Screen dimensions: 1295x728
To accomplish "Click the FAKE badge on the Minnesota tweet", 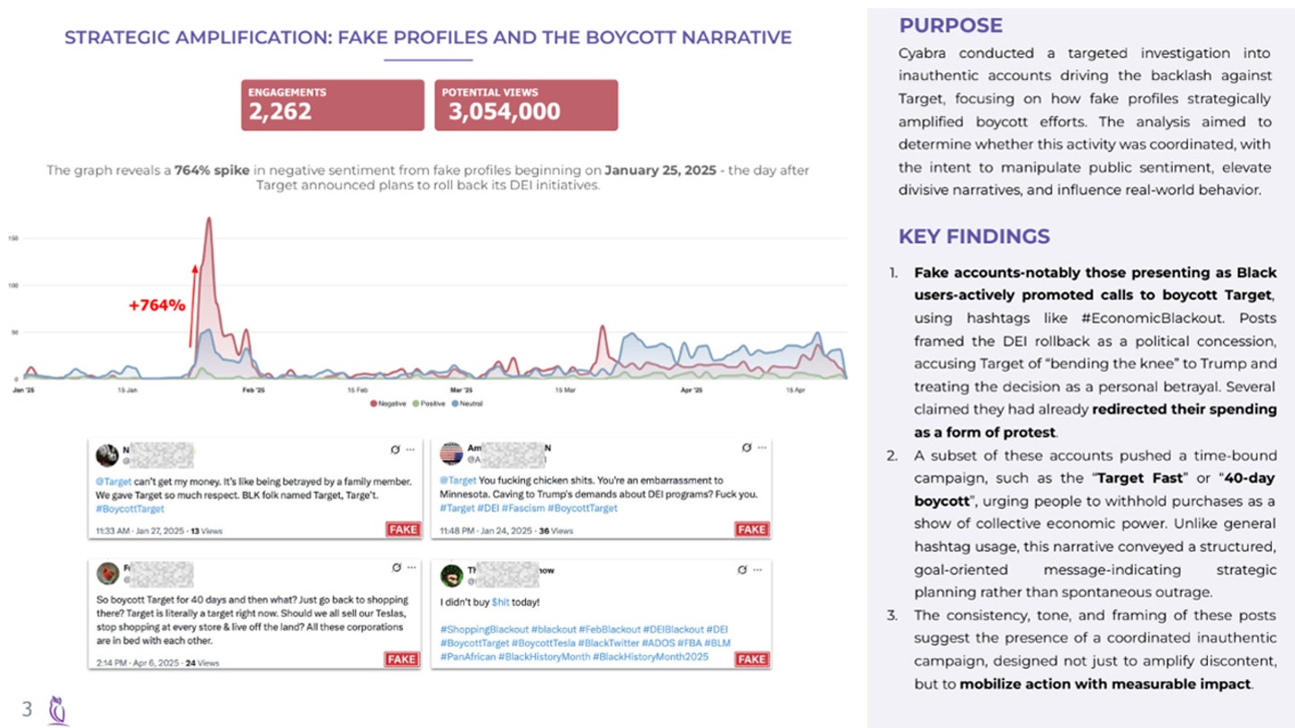I will (752, 529).
